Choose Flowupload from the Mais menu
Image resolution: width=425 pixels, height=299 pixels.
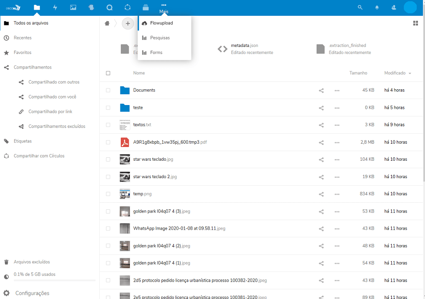[161, 23]
